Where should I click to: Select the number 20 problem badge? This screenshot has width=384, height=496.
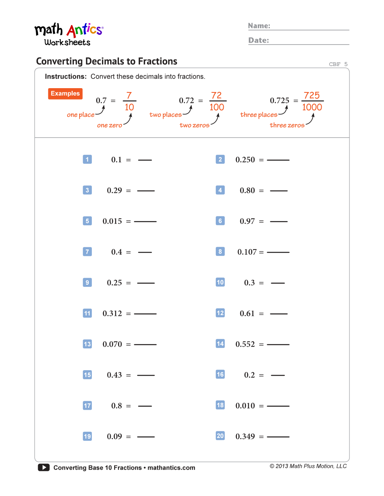pyautogui.click(x=220, y=436)
